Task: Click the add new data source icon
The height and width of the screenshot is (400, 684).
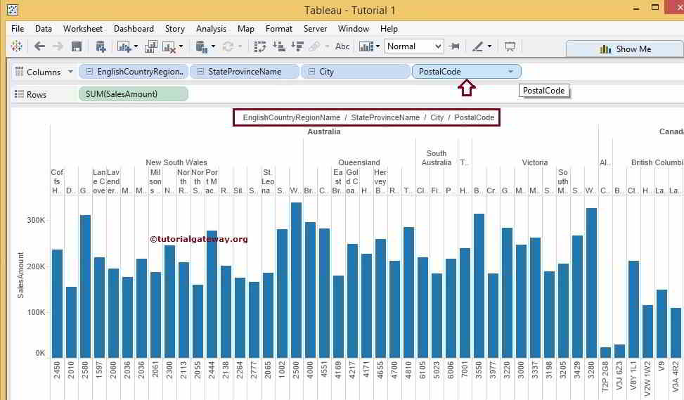Action: 101,46
